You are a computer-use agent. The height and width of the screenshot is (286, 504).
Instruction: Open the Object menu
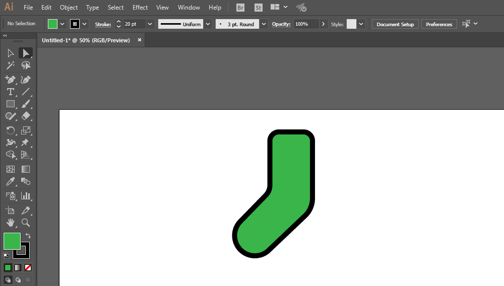pyautogui.click(x=69, y=8)
